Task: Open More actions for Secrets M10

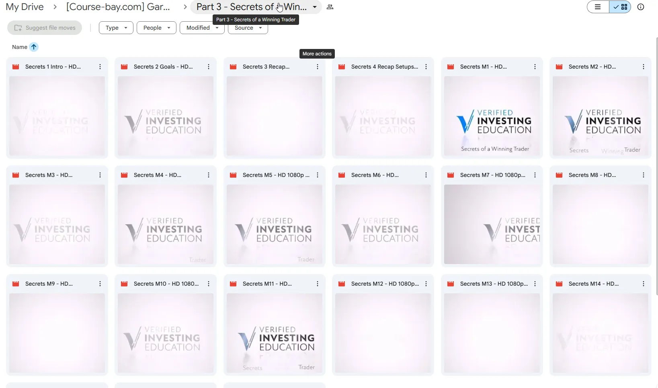Action: [x=209, y=284]
